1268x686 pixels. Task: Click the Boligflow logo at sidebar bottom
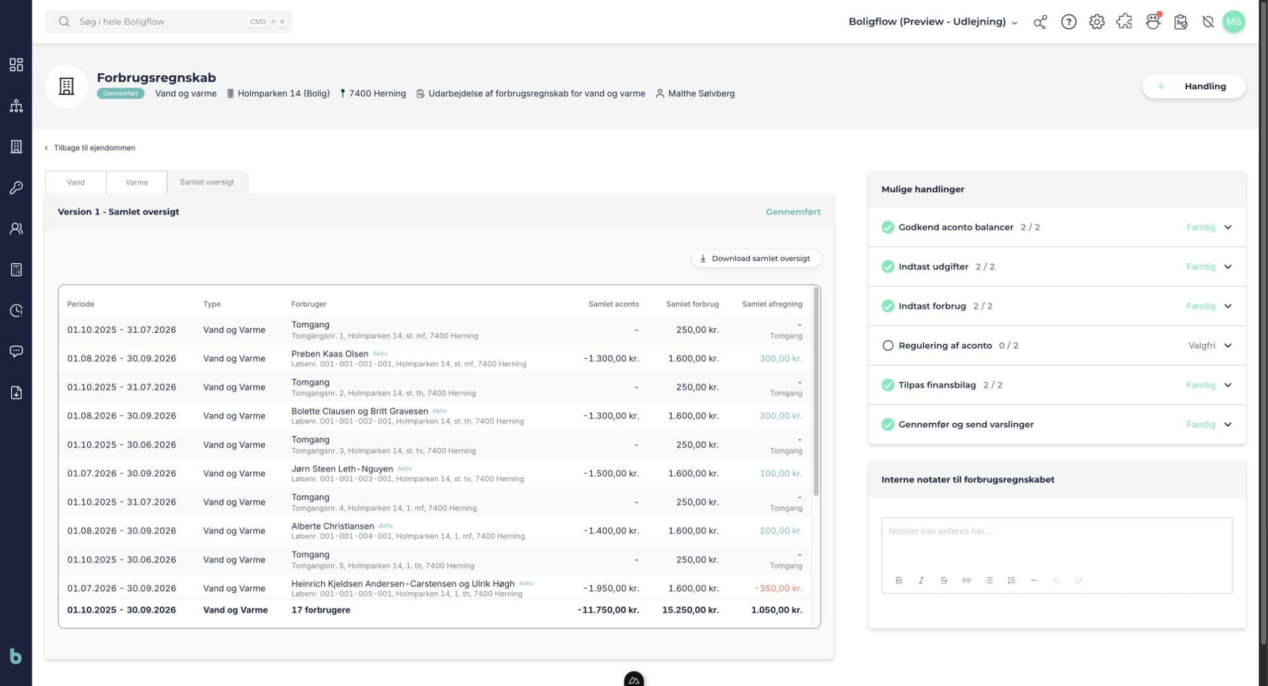coord(16,656)
